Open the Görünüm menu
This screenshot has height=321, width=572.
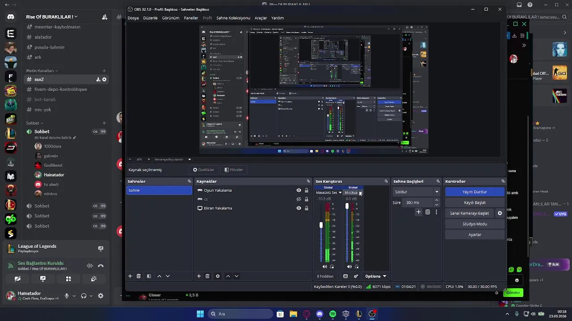170,18
